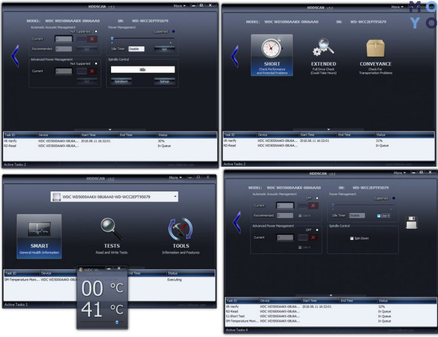This screenshot has width=438, height=337.
Task: Click the 41 °C temperature reading
Action: (102, 309)
